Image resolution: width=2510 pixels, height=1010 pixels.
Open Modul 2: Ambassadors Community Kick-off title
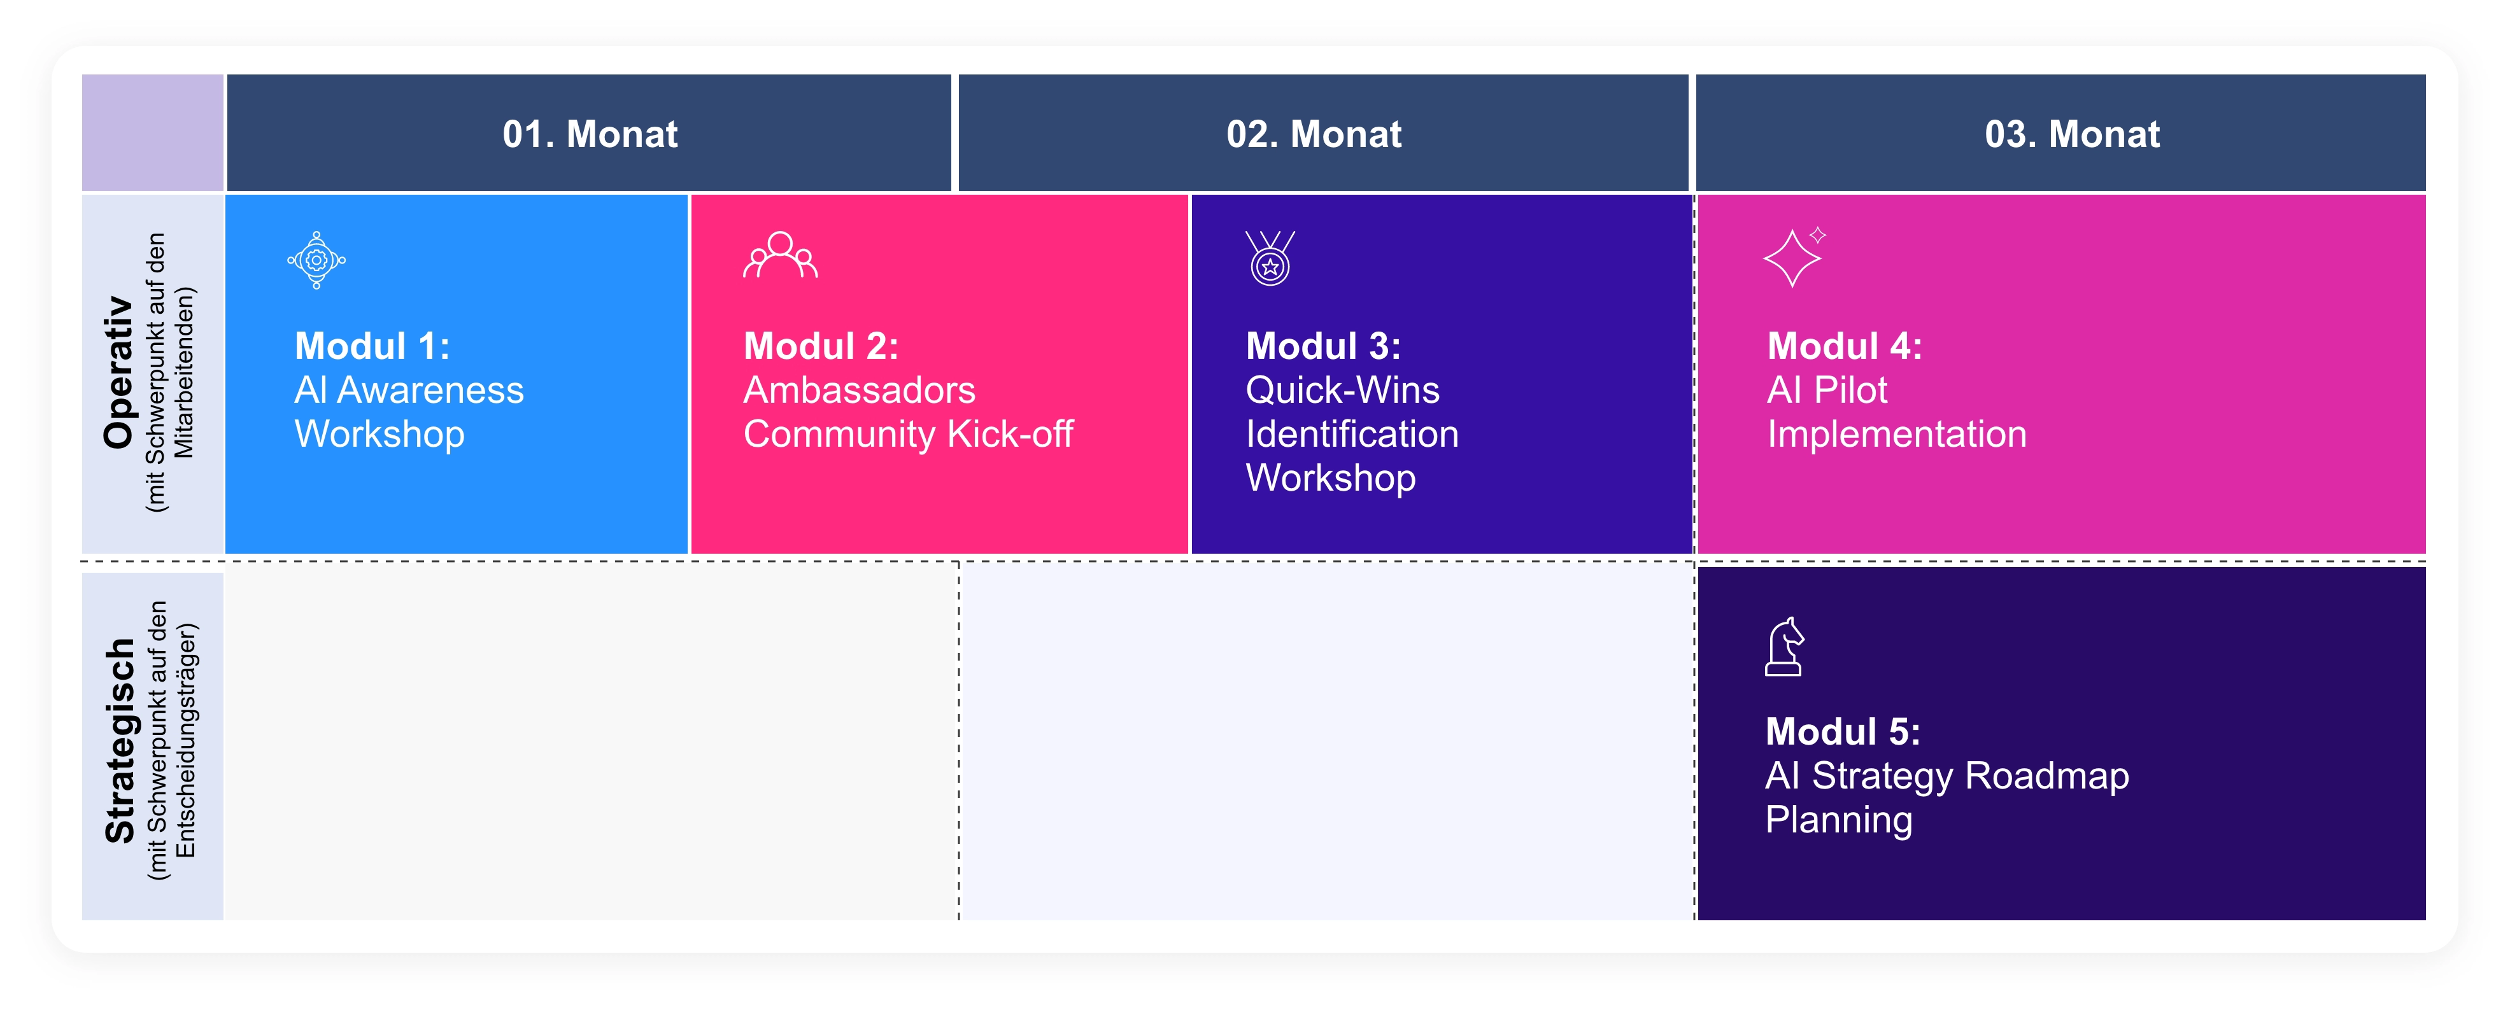pyautogui.click(x=908, y=389)
